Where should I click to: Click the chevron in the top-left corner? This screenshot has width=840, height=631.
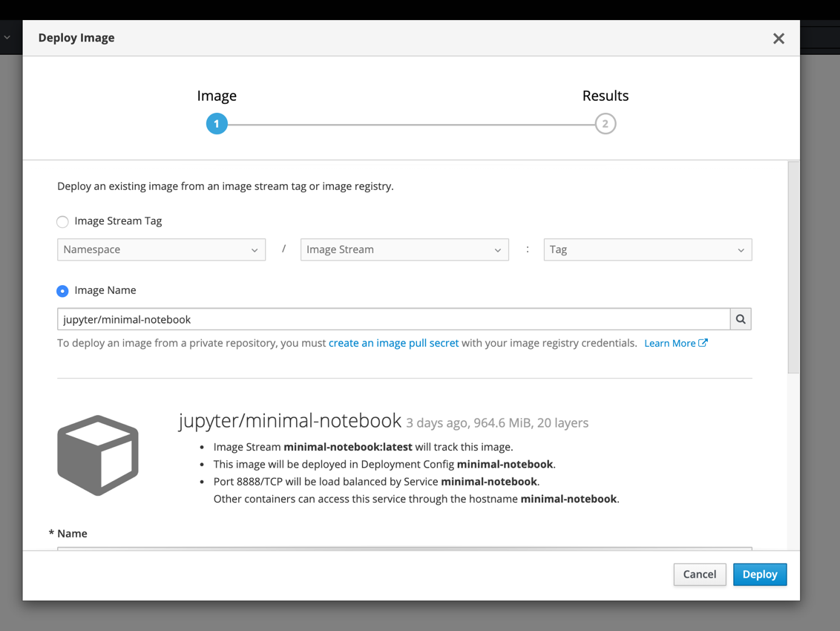[x=7, y=37]
